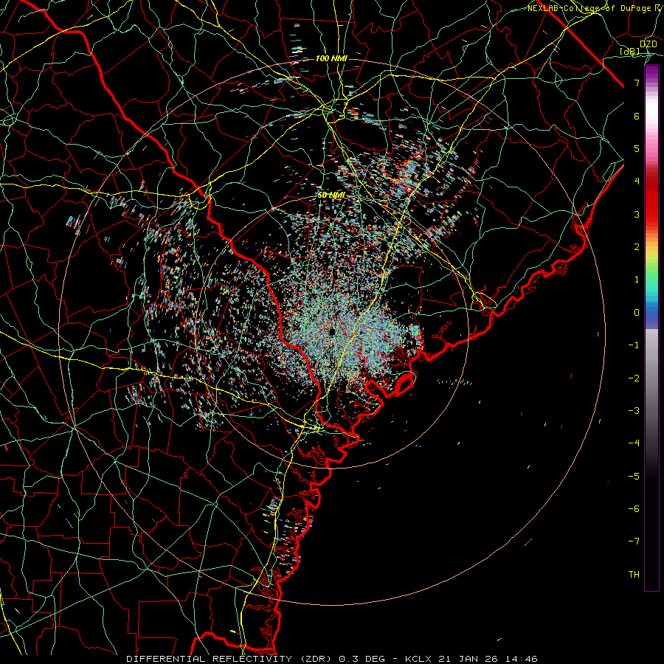Click the 2 dB tick label on the scale
The image size is (664, 664).
point(637,247)
